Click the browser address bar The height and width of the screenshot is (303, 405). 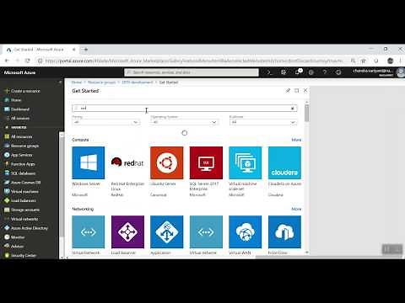(194, 61)
